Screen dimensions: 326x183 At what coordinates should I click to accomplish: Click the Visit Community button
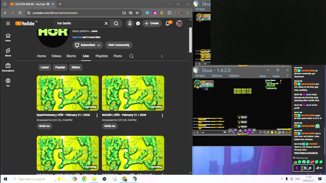119,45
